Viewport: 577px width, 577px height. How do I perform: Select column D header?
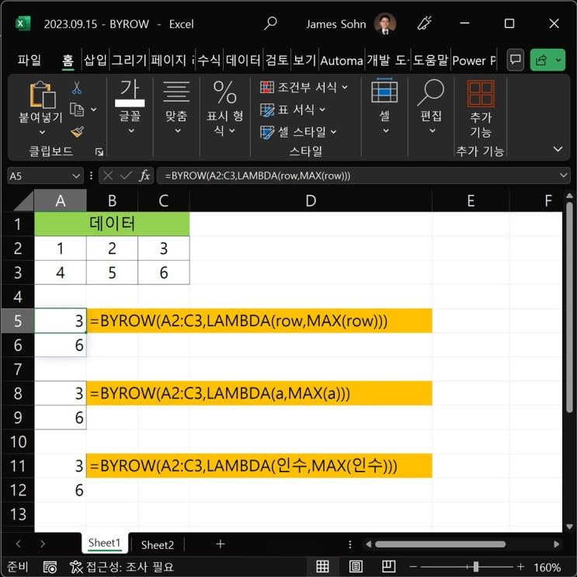coord(311,201)
